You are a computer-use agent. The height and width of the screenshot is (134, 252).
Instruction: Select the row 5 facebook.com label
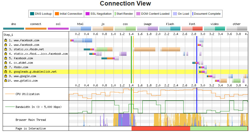[23, 58]
